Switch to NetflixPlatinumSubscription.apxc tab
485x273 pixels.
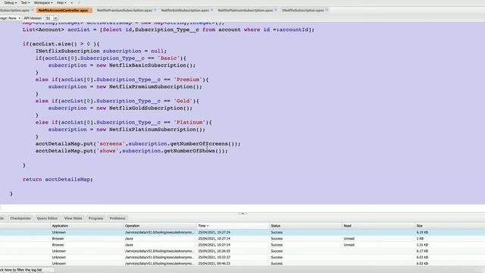pyautogui.click(x=246, y=10)
